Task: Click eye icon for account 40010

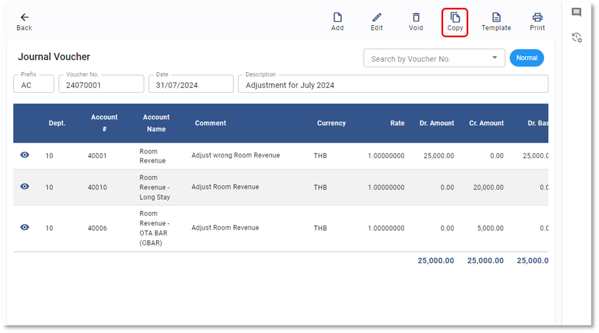Action: (x=24, y=187)
